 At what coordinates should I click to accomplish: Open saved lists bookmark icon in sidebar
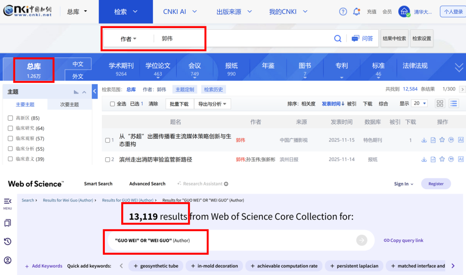[x=7, y=223]
